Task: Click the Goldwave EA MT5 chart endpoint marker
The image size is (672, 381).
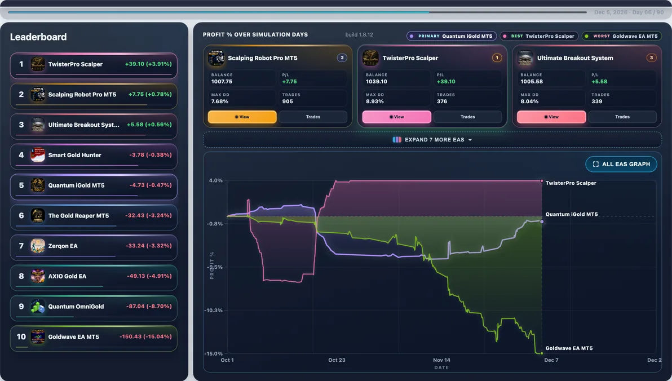Action: [x=542, y=353]
